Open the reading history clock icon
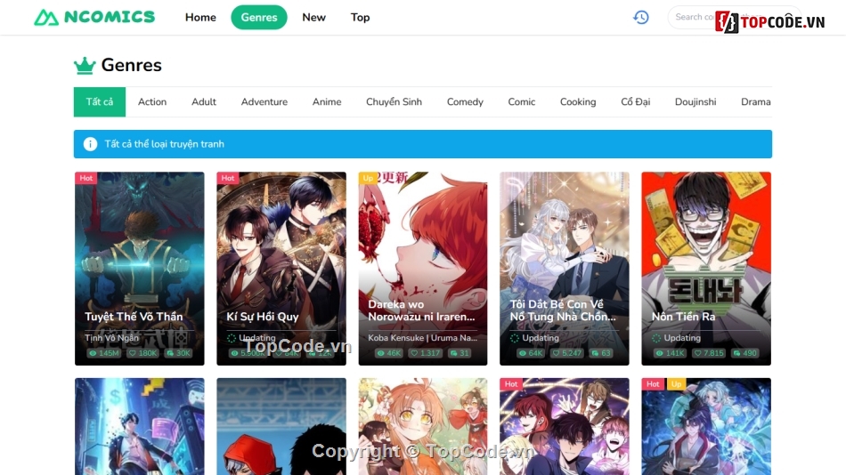Image resolution: width=846 pixels, height=475 pixels. [x=641, y=17]
